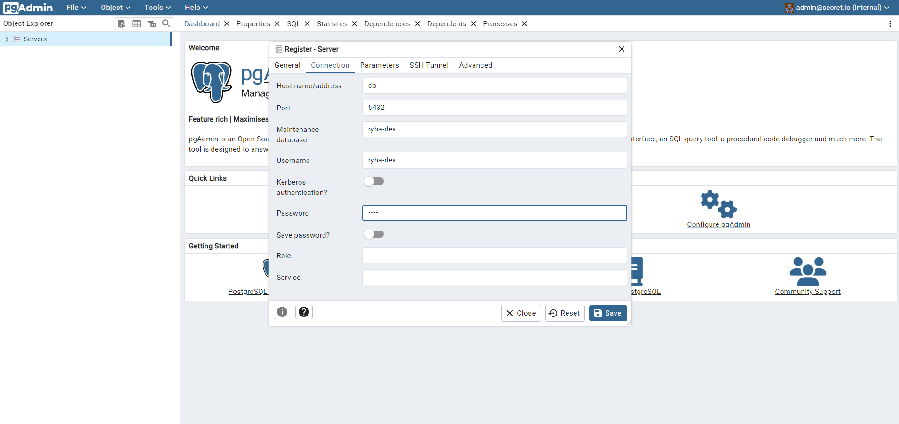Open the Processes panel tab

(x=500, y=24)
